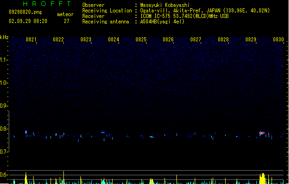
Task: Click the 0829 time marker
Action: coord(251,40)
